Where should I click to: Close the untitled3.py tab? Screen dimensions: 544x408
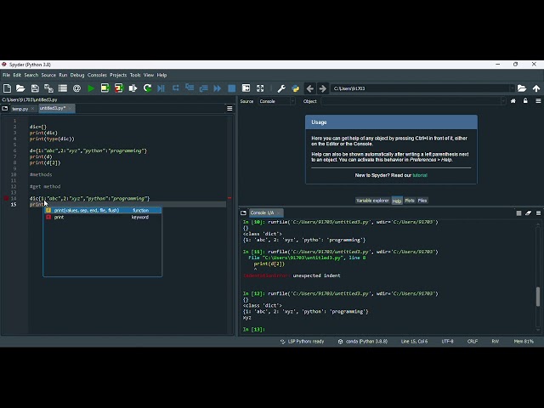pos(70,108)
